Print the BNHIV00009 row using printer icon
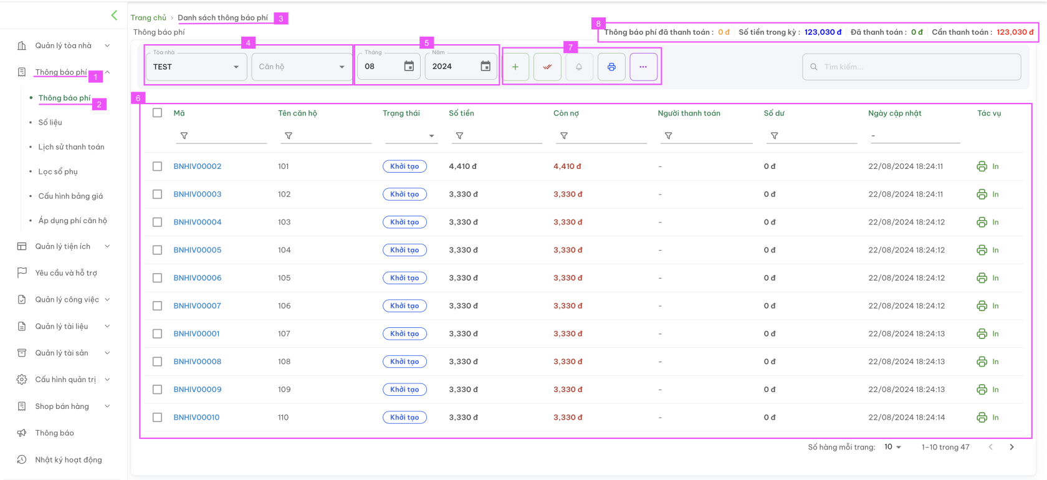The height and width of the screenshot is (480, 1047). tap(982, 390)
